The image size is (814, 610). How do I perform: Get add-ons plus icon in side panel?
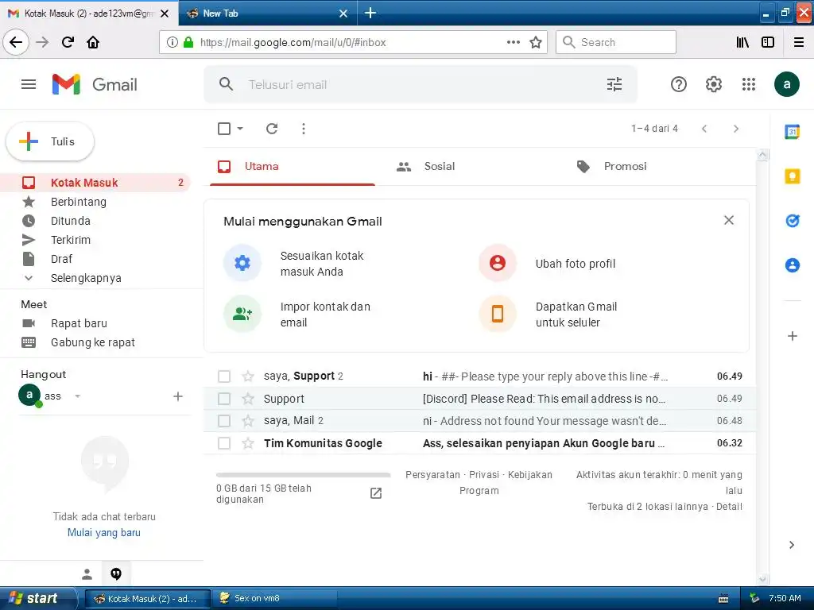793,336
